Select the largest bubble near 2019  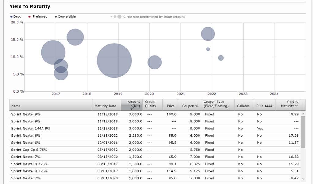coord(114,61)
